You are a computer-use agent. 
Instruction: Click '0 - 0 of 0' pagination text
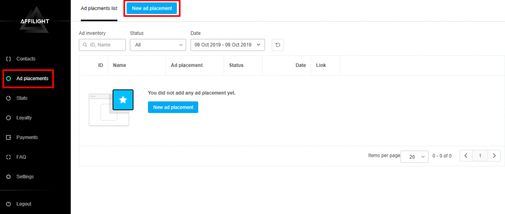coord(442,156)
